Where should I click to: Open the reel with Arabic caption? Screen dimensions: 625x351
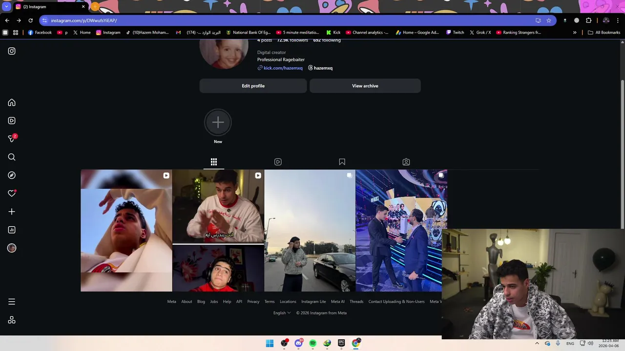pos(218,231)
